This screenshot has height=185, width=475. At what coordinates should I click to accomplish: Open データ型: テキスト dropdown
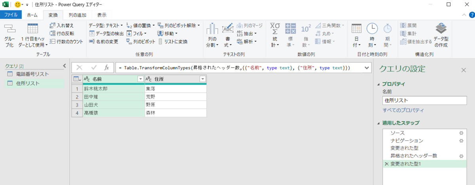click(106, 26)
